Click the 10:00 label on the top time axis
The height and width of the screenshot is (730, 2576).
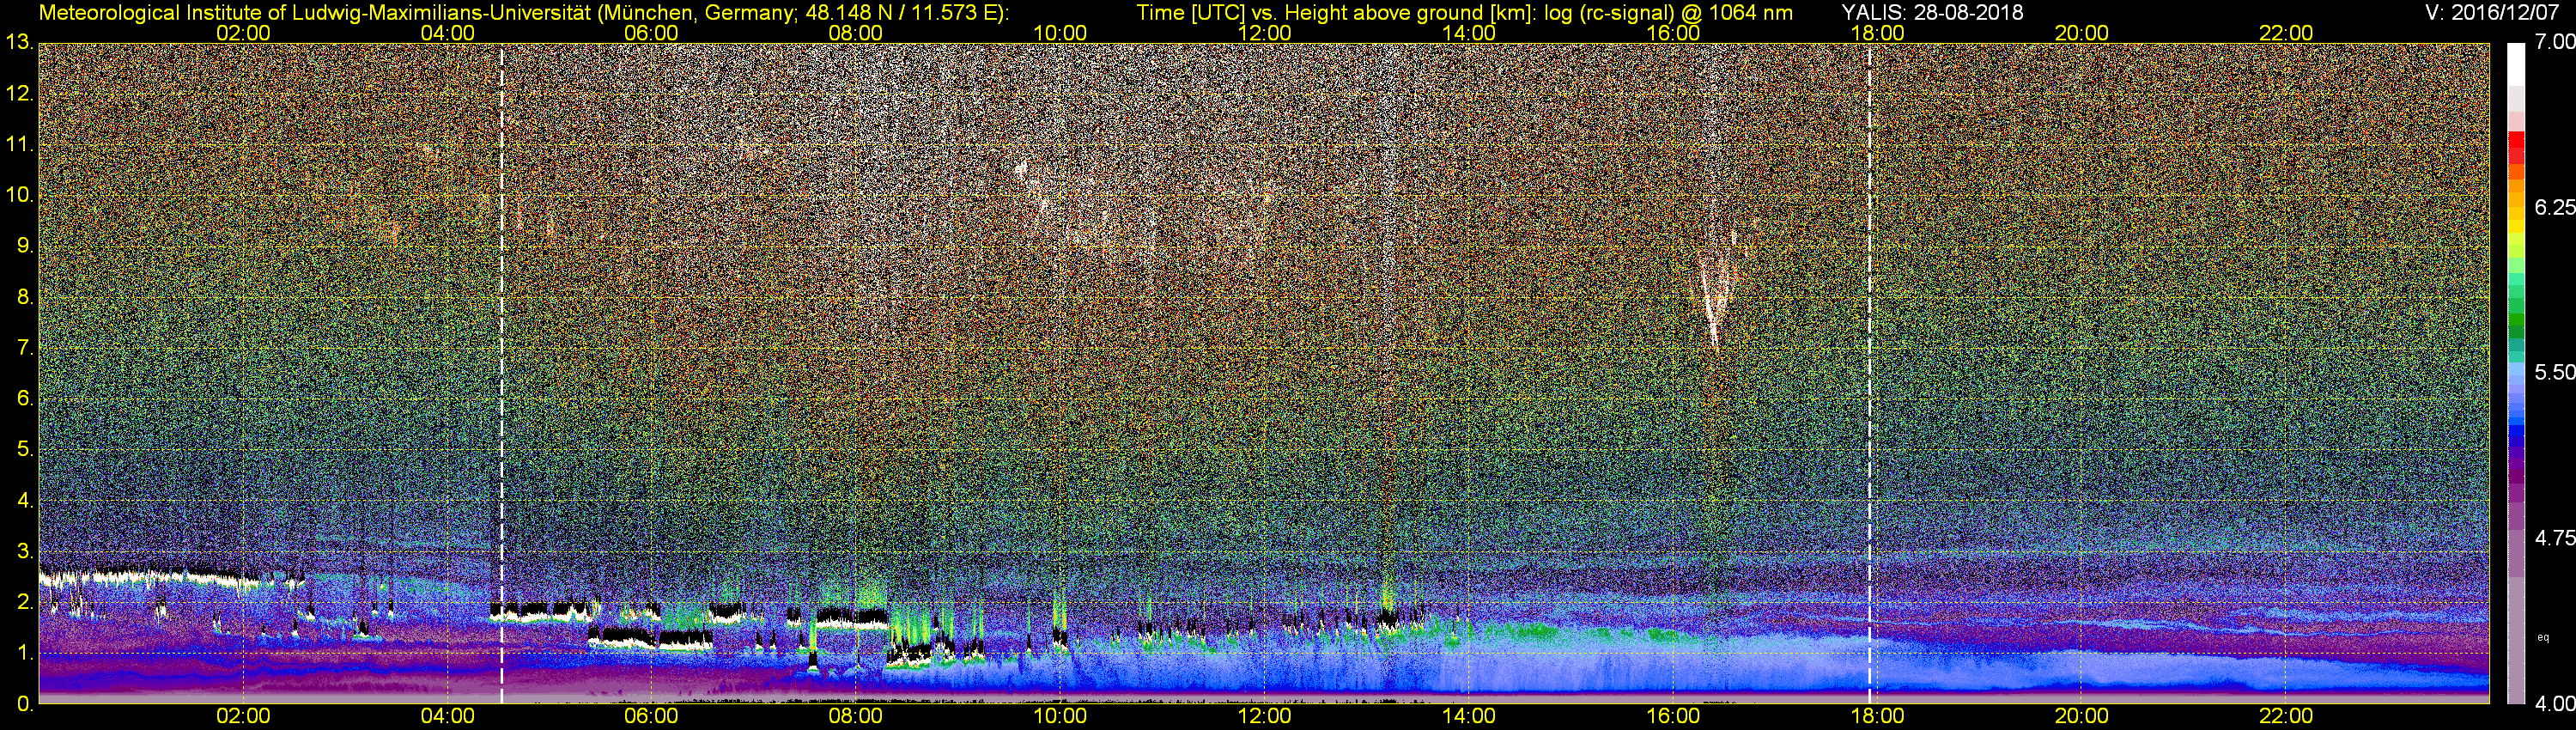pos(1060,33)
